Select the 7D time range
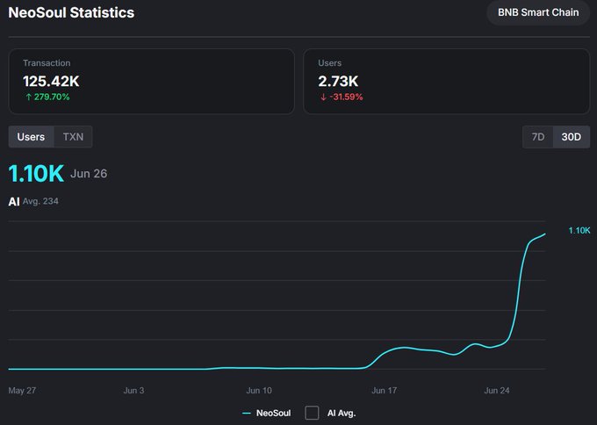This screenshot has height=425, width=597. click(x=537, y=137)
